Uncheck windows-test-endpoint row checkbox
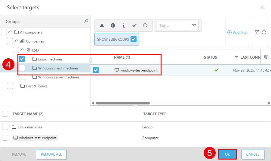This screenshot has height=161, width=271. click(x=96, y=70)
